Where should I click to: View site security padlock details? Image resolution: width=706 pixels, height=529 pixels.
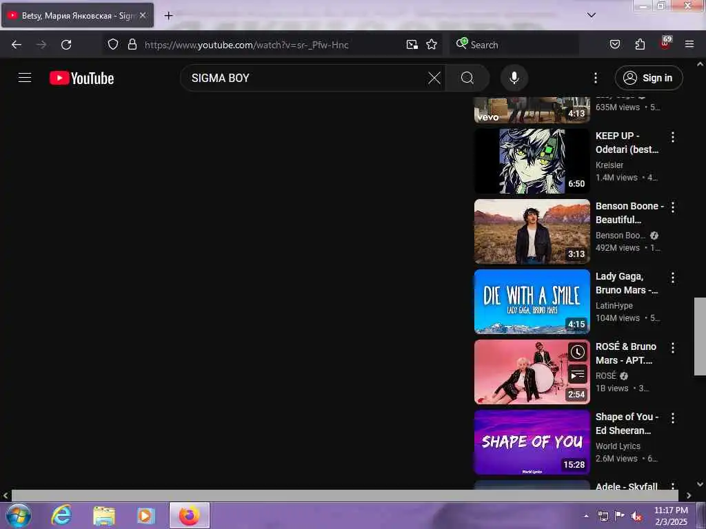[x=132, y=44]
